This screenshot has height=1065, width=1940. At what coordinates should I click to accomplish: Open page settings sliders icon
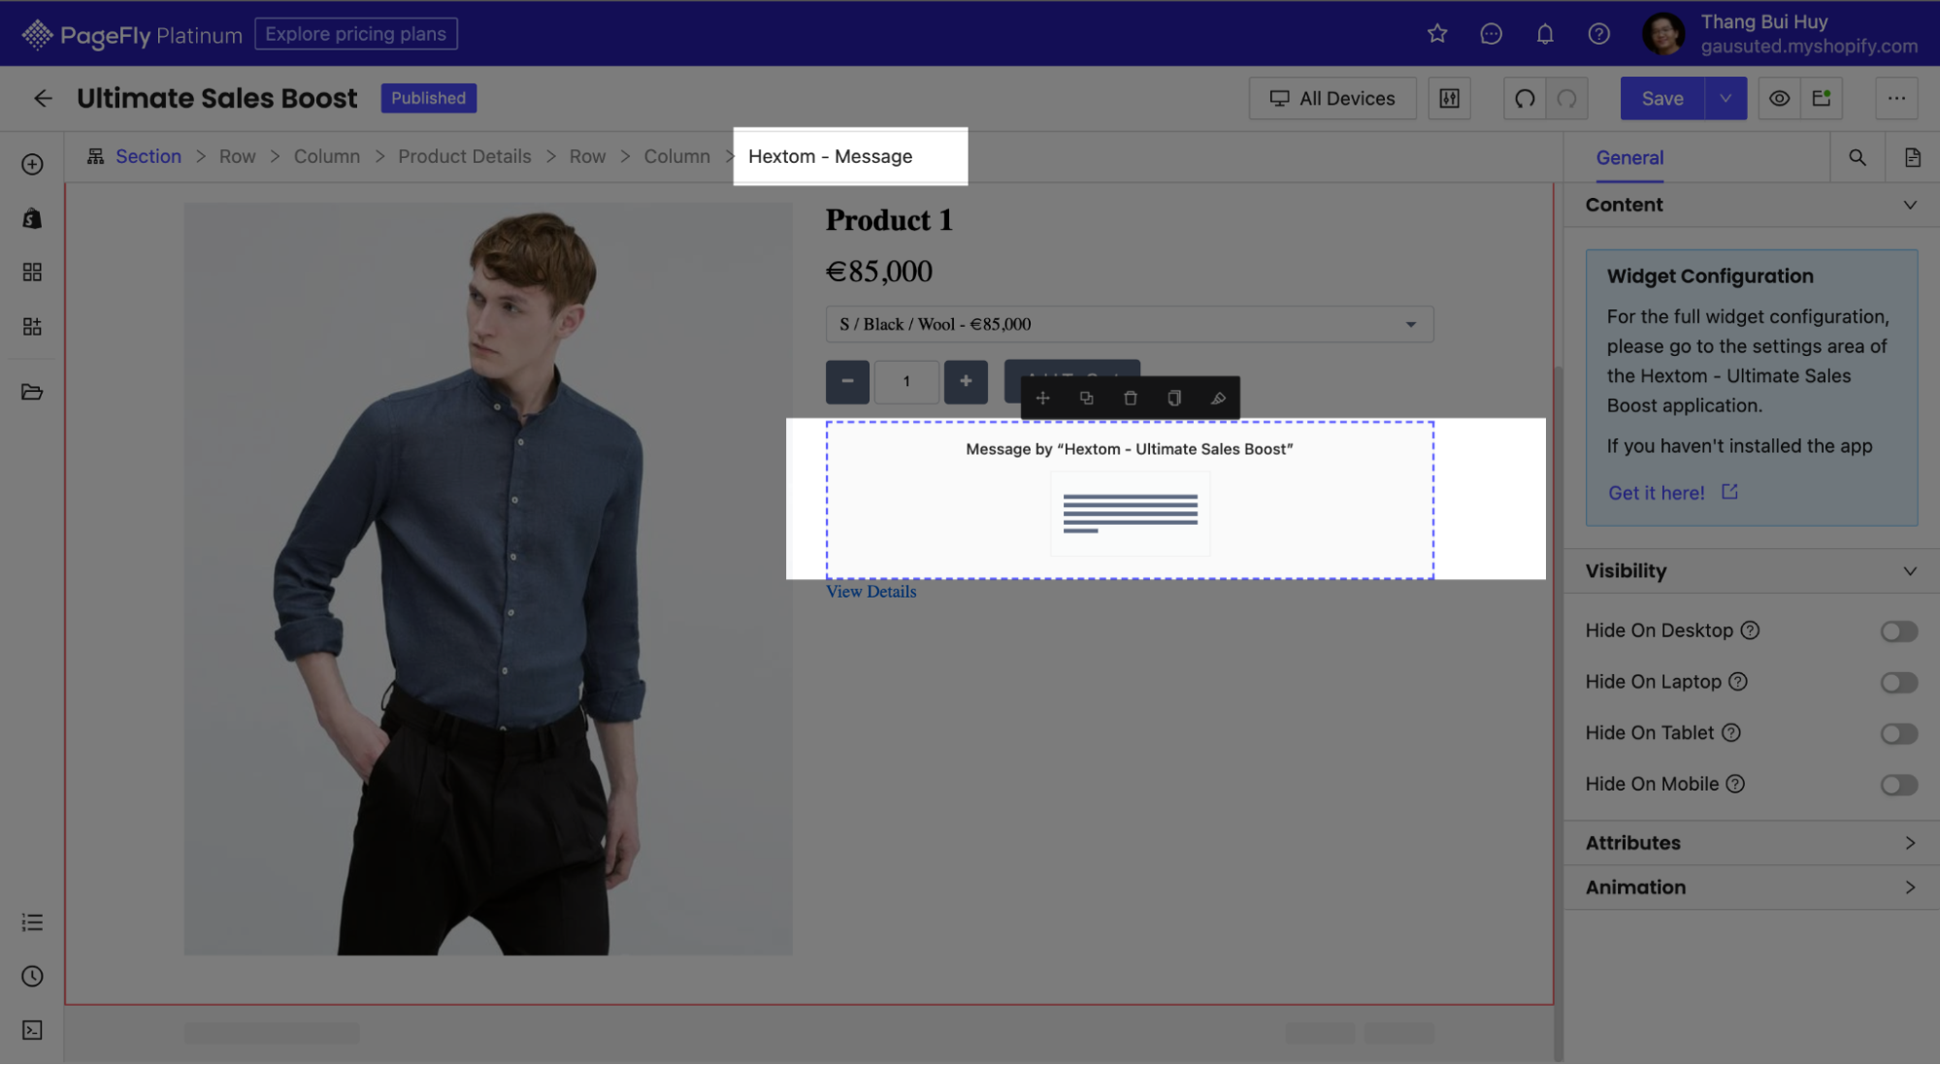point(1449,98)
